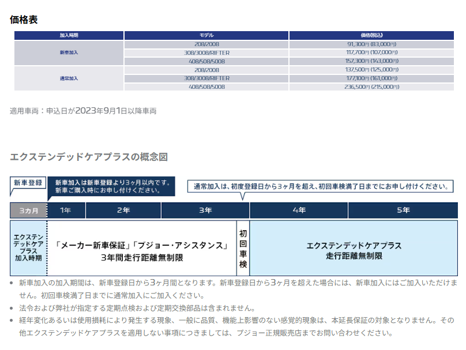This screenshot has height=350, width=466.
Task: Select the price 91,300円 (83,000円)
Action: 371,44
